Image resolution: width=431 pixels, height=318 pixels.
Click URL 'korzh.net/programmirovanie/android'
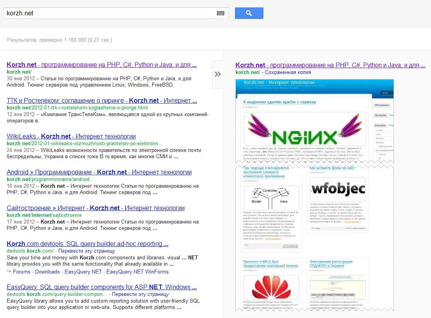[x=48, y=179]
